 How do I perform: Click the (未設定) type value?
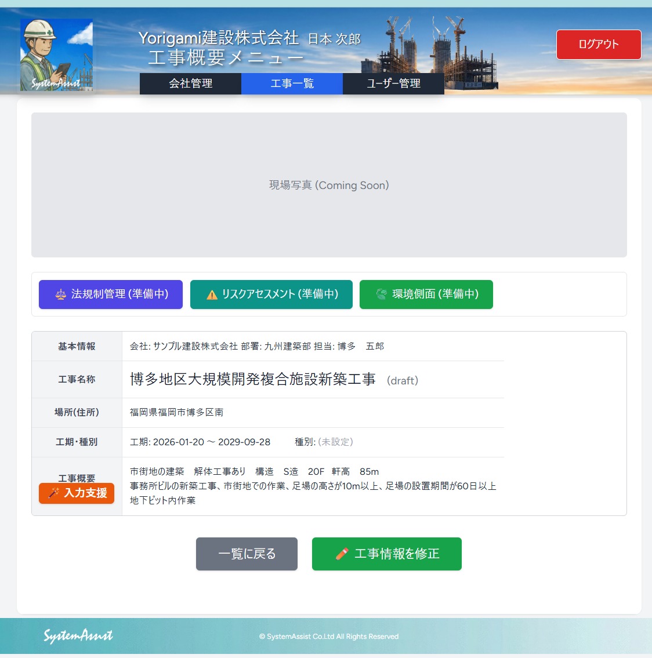click(335, 442)
